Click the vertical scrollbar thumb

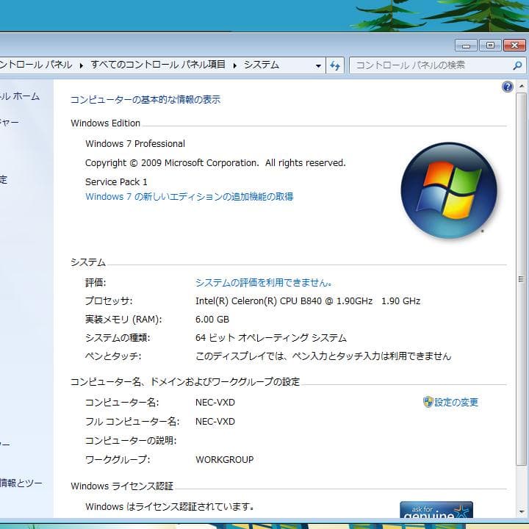click(x=521, y=279)
